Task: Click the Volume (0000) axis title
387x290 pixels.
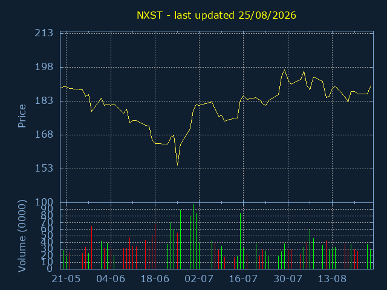Action: (x=22, y=236)
